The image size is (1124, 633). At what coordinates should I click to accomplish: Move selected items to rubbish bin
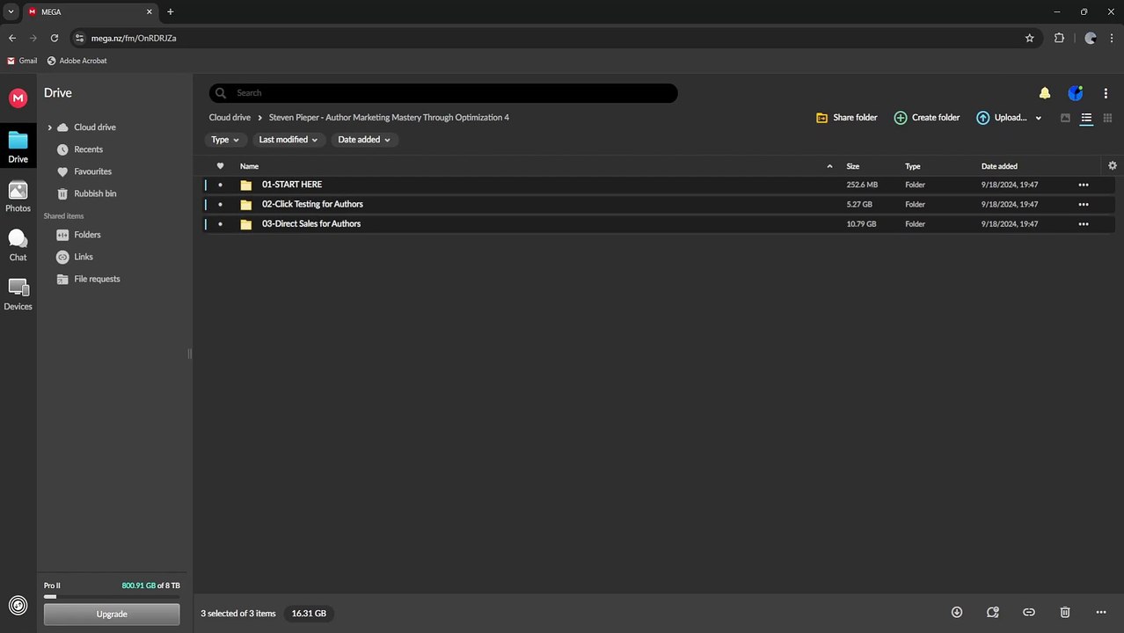coord(1065,613)
